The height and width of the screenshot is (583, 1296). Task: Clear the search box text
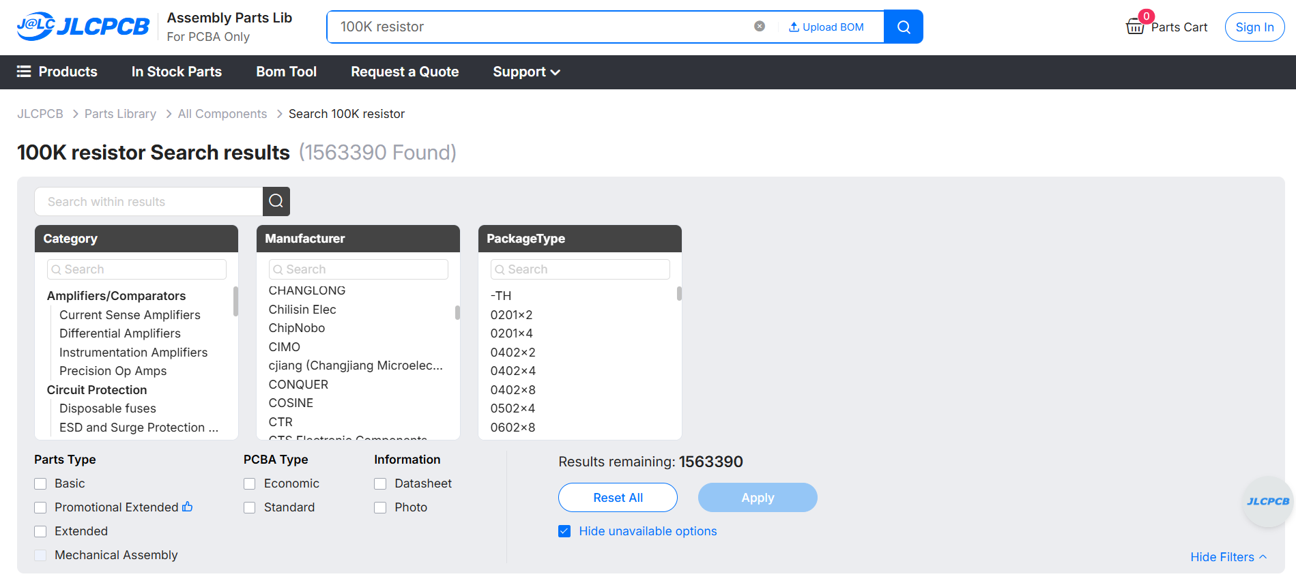(760, 27)
